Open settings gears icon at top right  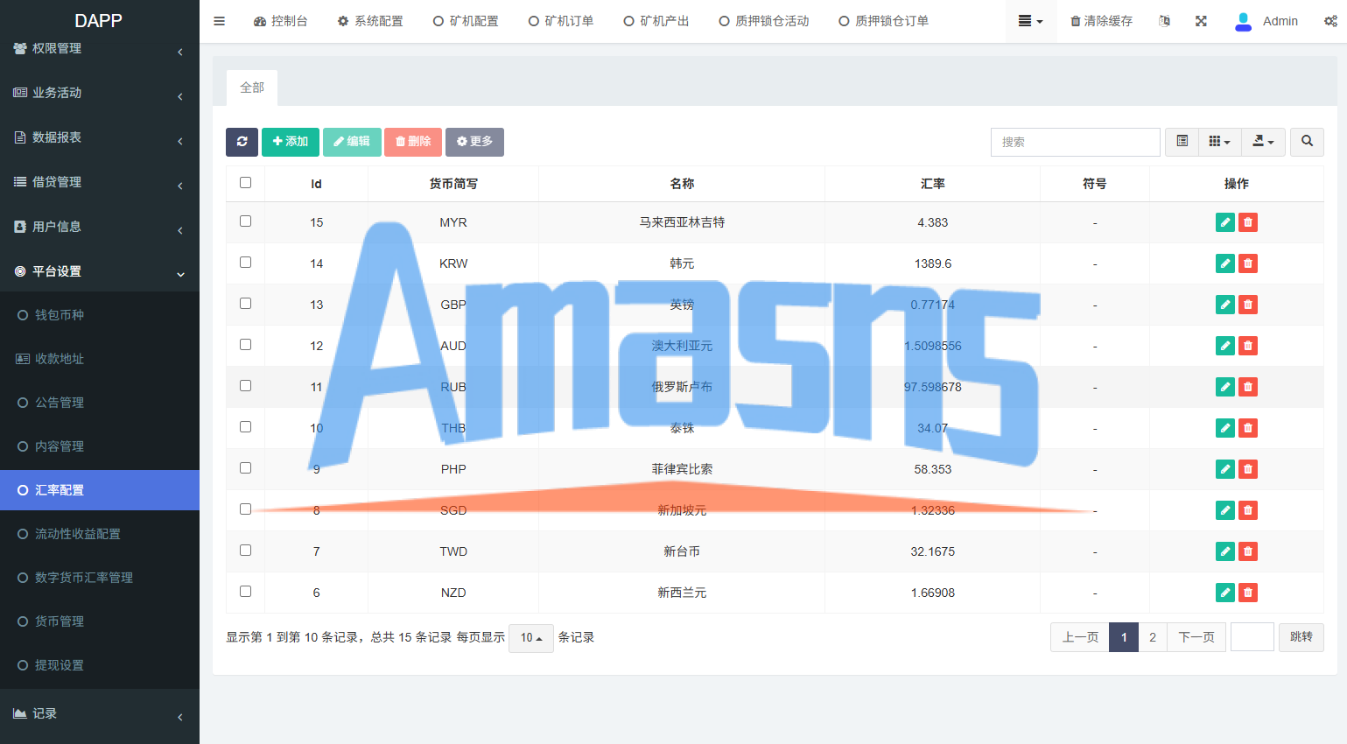pos(1330,21)
